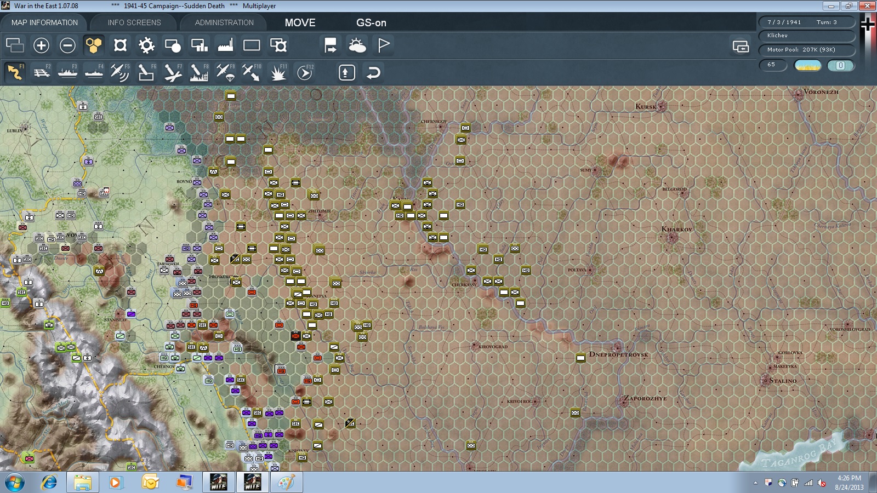The image size is (877, 493).
Task: Click the Motor Pool 207K (93K) field
Action: click(x=807, y=50)
